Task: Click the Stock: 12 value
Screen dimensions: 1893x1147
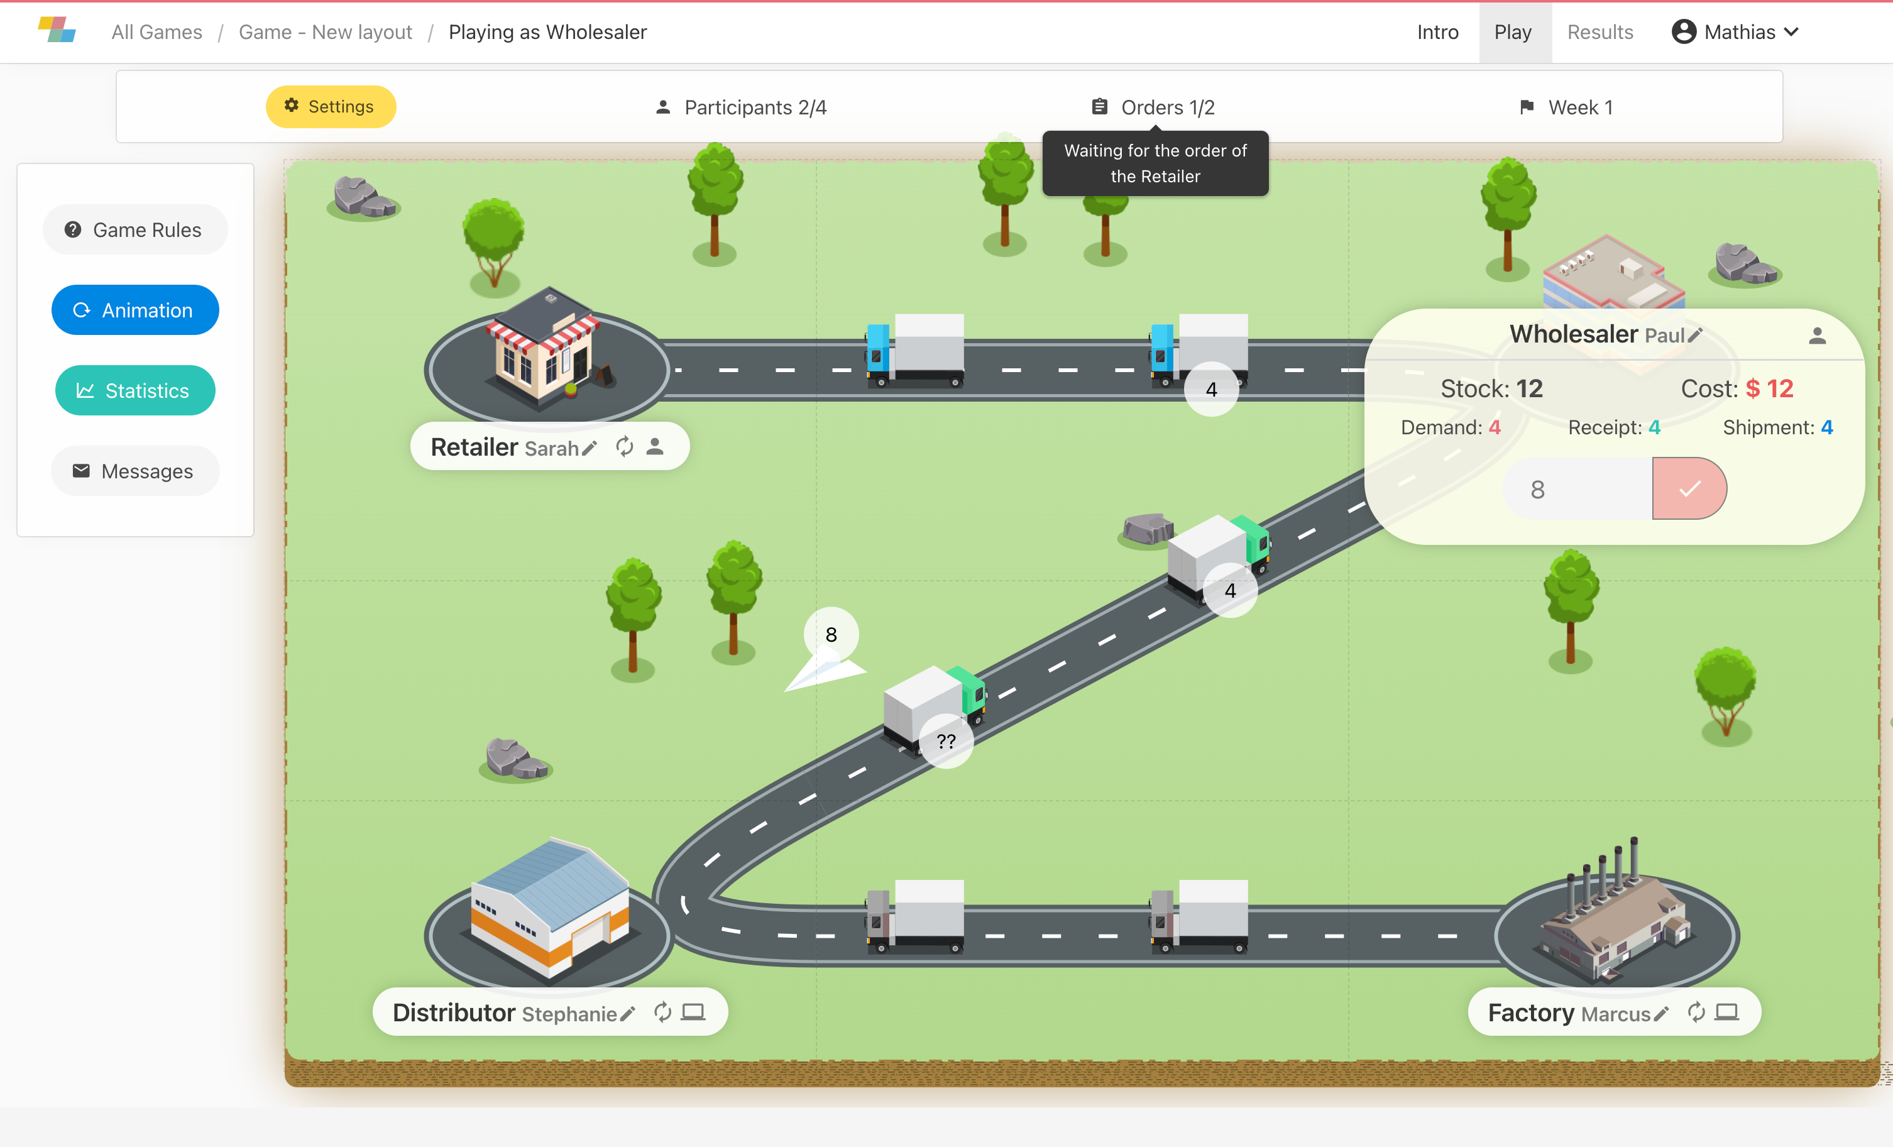Action: click(1491, 389)
